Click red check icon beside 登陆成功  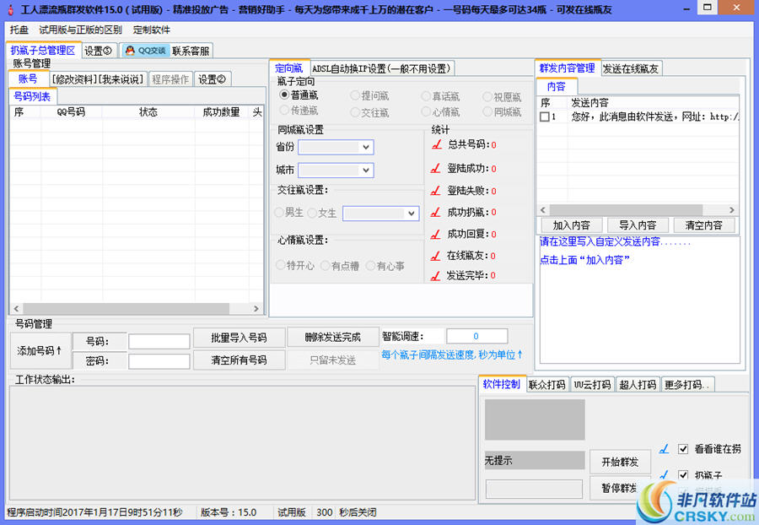point(436,168)
